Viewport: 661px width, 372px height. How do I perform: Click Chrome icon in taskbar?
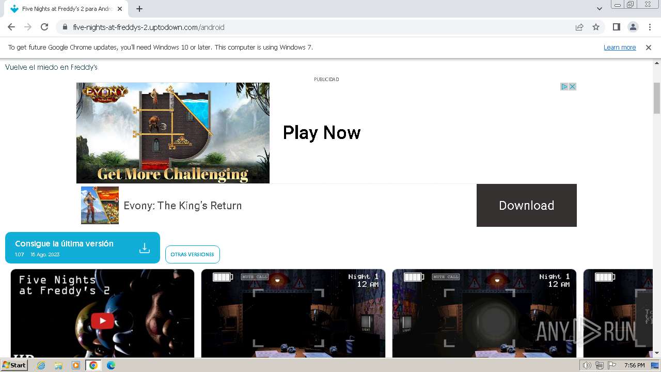tap(93, 365)
